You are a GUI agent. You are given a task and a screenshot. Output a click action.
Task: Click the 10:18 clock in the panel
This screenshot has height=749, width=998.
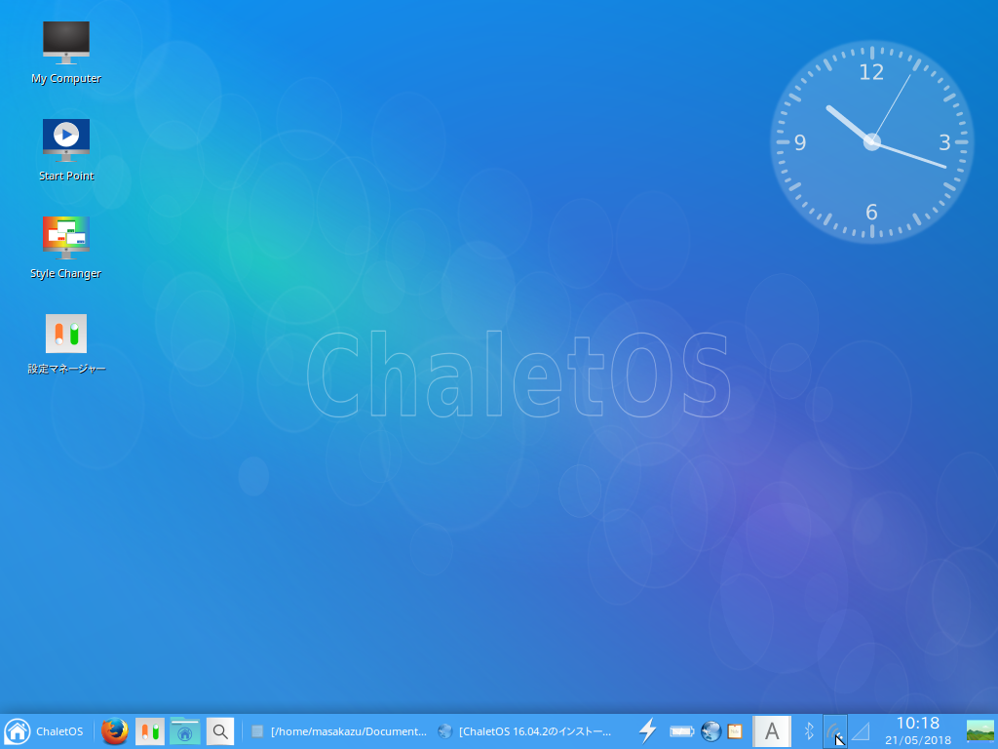point(918,731)
